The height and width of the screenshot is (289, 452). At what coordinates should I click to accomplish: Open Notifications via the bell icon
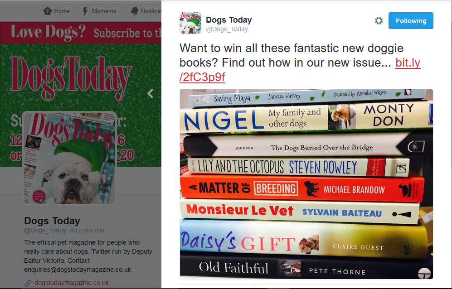(x=134, y=11)
